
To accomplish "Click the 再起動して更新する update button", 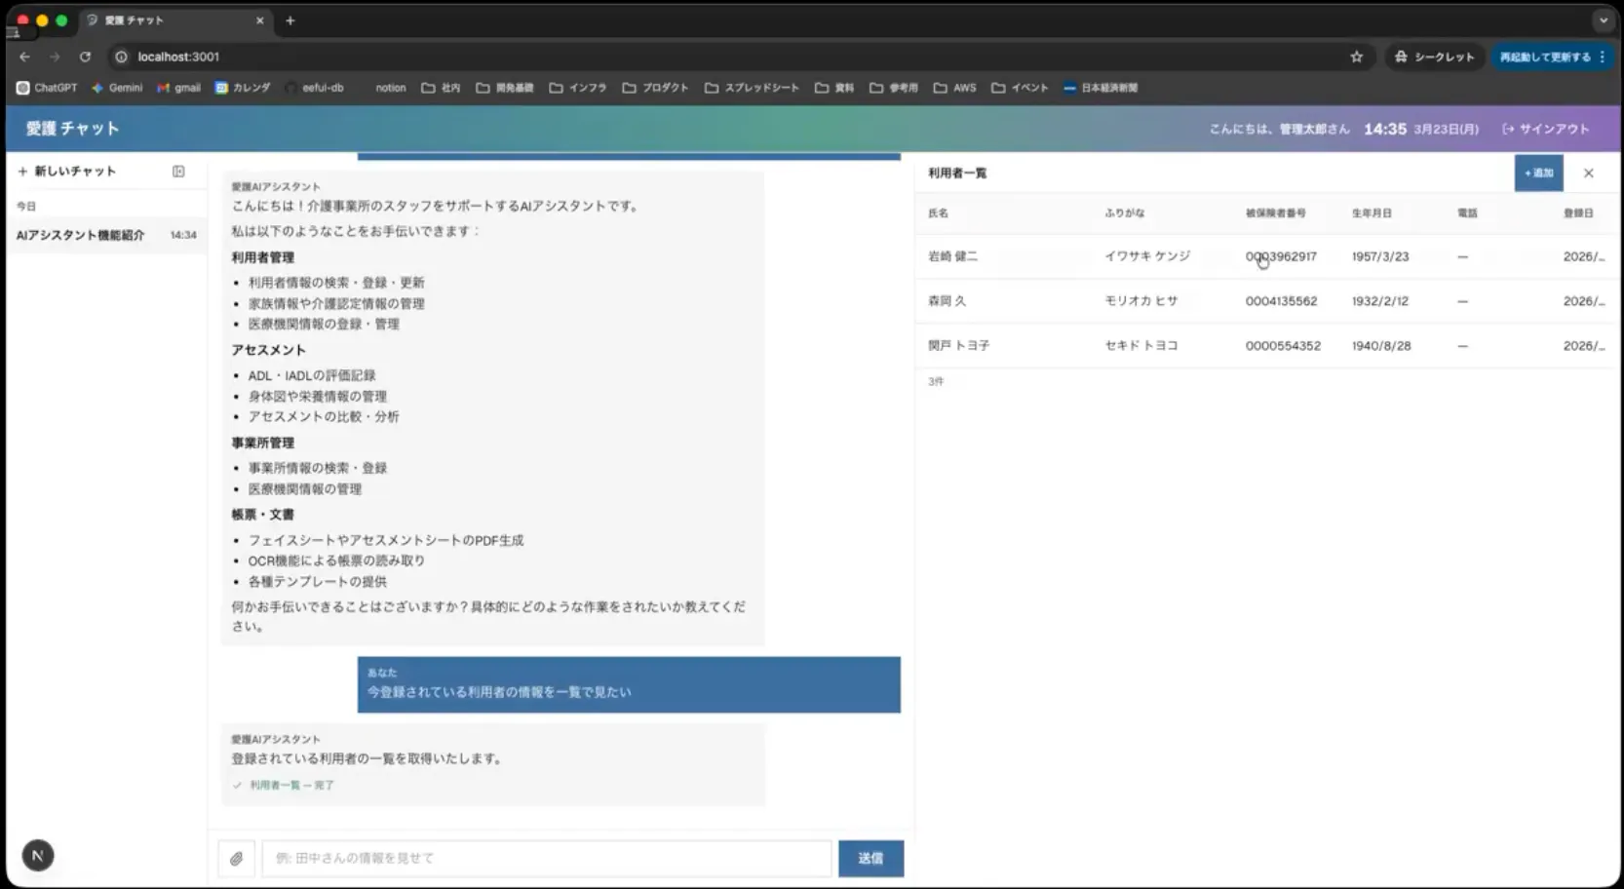I will 1545,57.
